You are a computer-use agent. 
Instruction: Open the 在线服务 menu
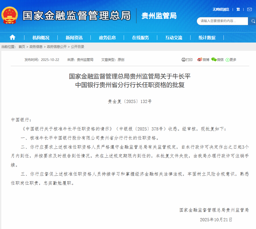[x=140, y=38]
